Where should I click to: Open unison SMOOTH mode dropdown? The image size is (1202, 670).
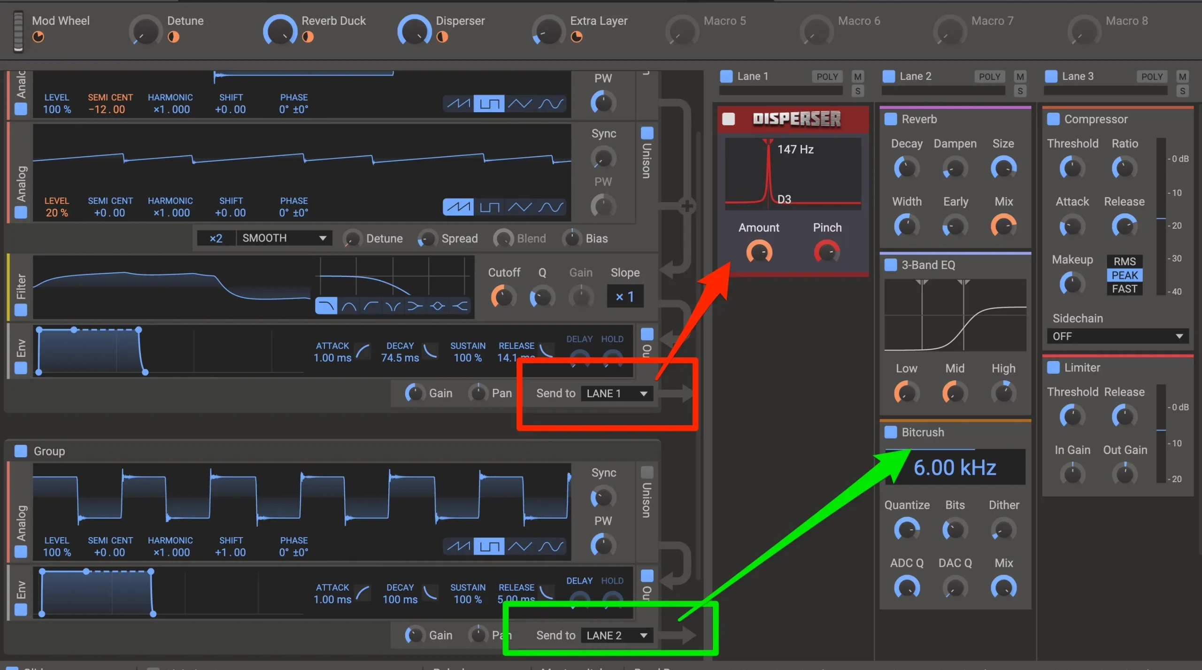coord(284,238)
